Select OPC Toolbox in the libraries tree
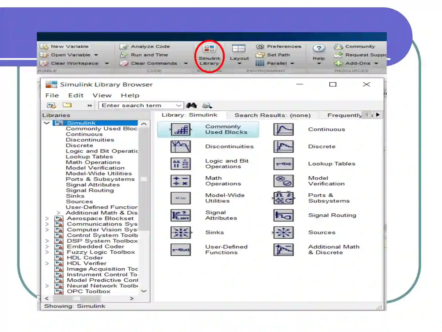Viewport: 442px width, 332px height. (89, 291)
